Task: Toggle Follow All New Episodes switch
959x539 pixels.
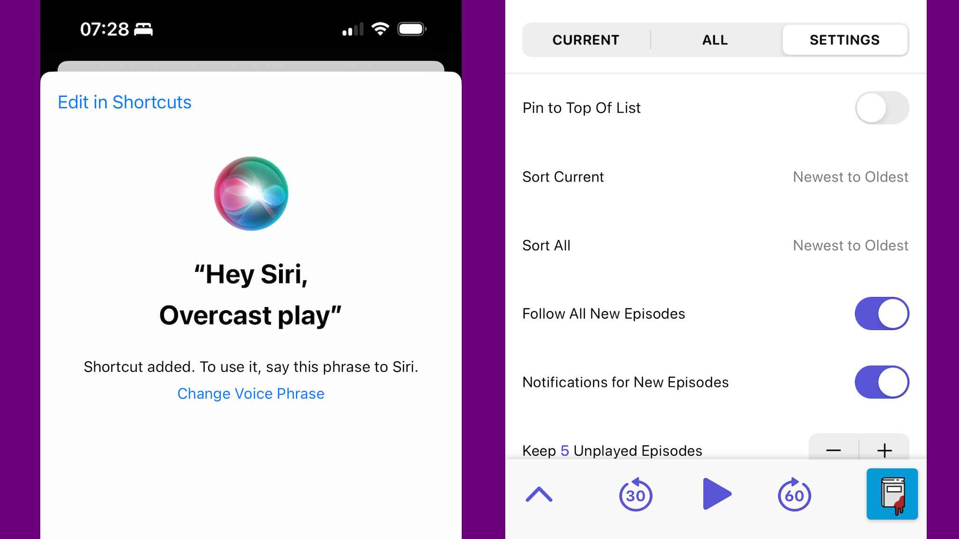Action: (x=882, y=313)
